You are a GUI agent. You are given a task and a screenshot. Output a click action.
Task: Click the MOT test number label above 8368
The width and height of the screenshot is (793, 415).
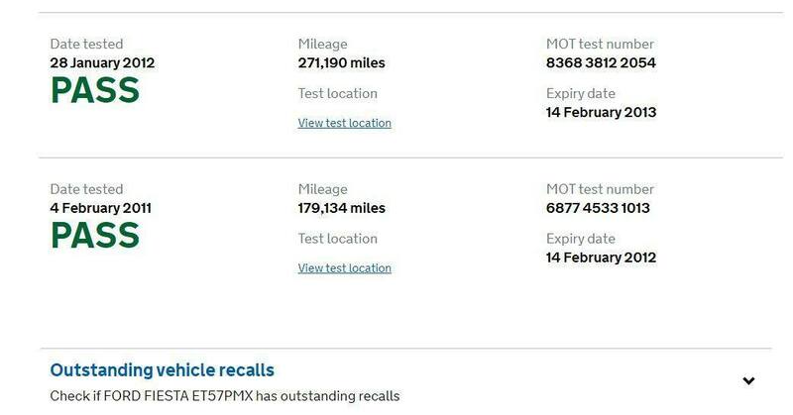[600, 45]
